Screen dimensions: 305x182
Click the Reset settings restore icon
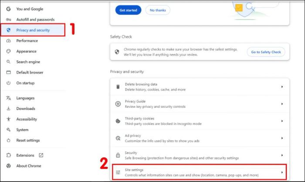point(8,140)
